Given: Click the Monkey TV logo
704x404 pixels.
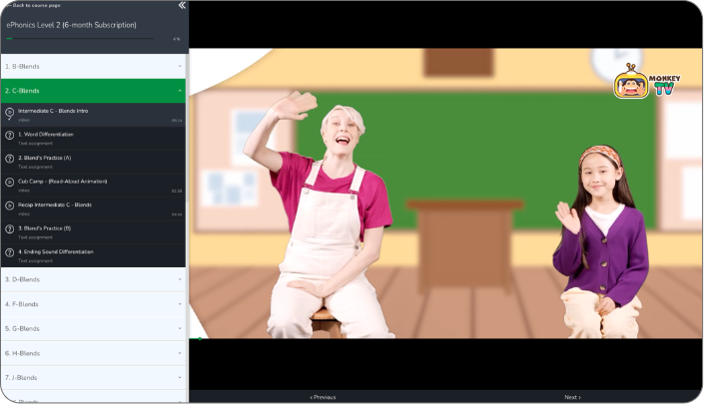Looking at the screenshot, I should [645, 83].
